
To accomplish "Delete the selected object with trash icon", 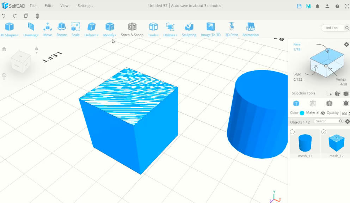I will (x=37, y=16).
